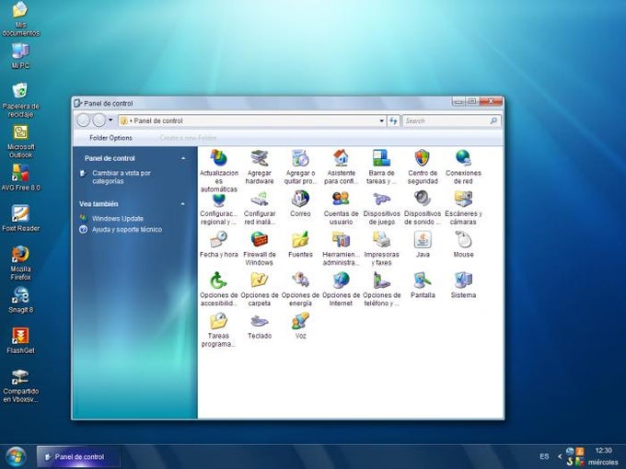Open the Teclado keyboard icon

click(x=260, y=321)
